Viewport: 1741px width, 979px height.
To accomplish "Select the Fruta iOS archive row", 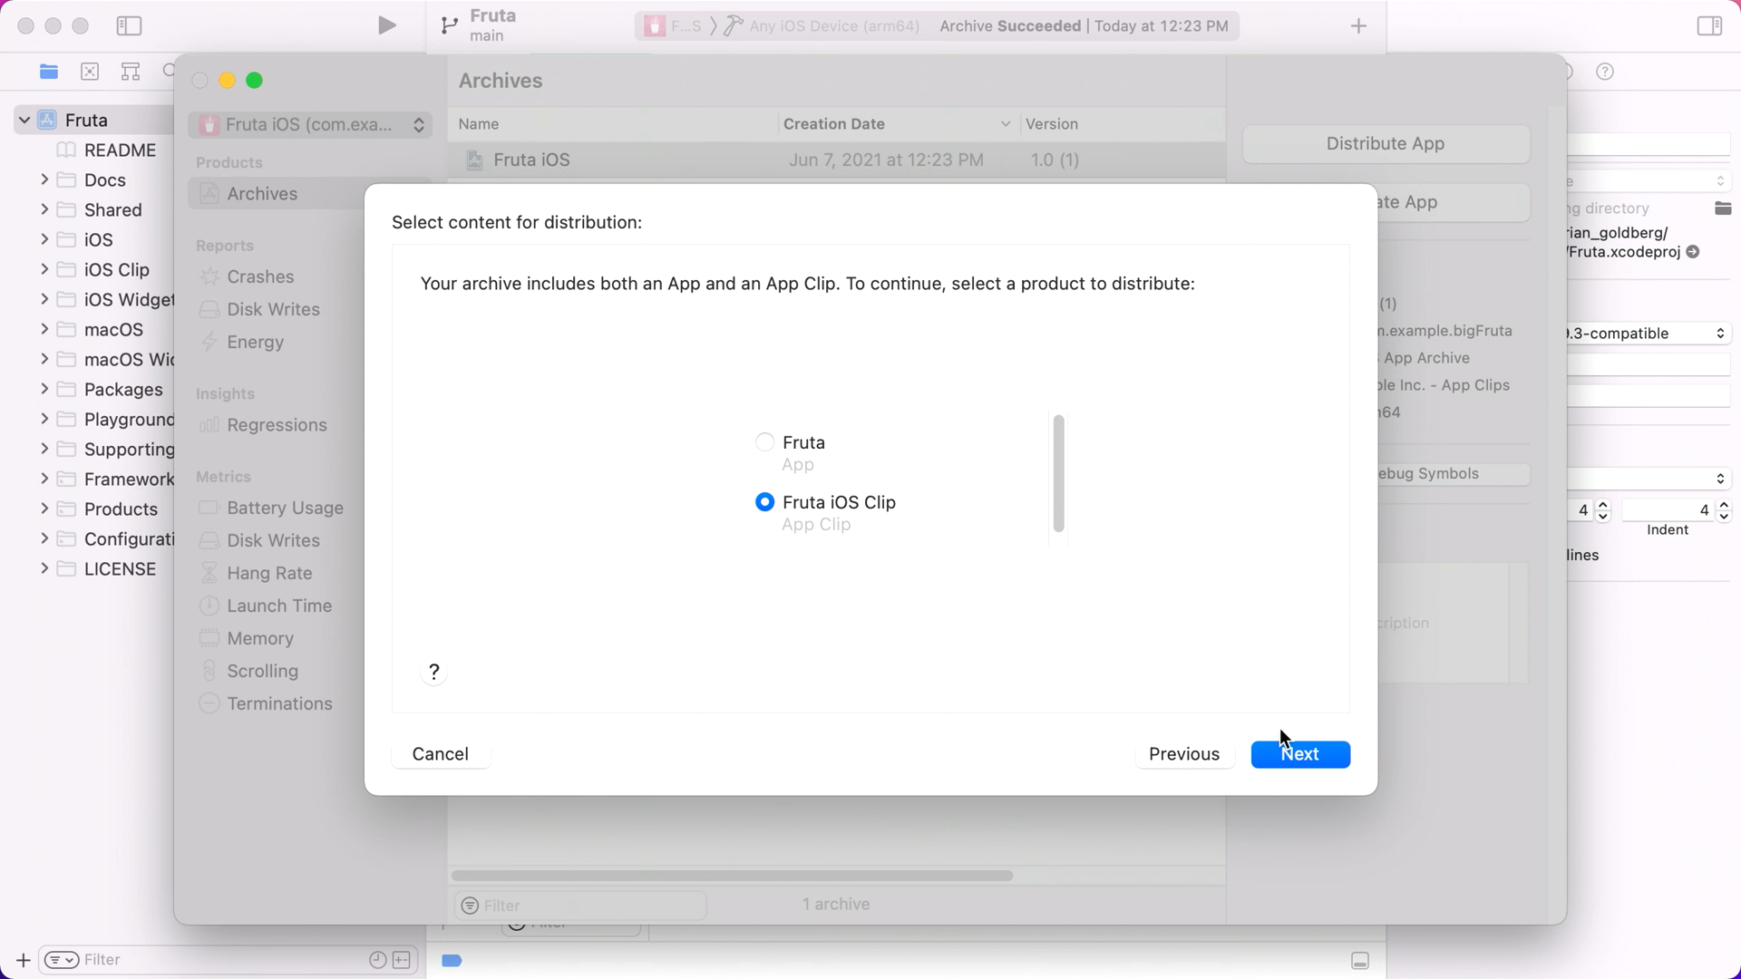I will [836, 160].
